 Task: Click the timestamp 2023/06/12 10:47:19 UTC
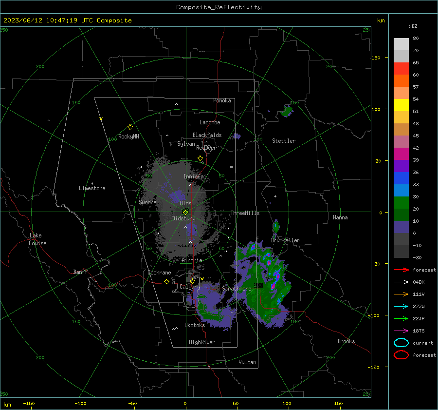click(49, 20)
